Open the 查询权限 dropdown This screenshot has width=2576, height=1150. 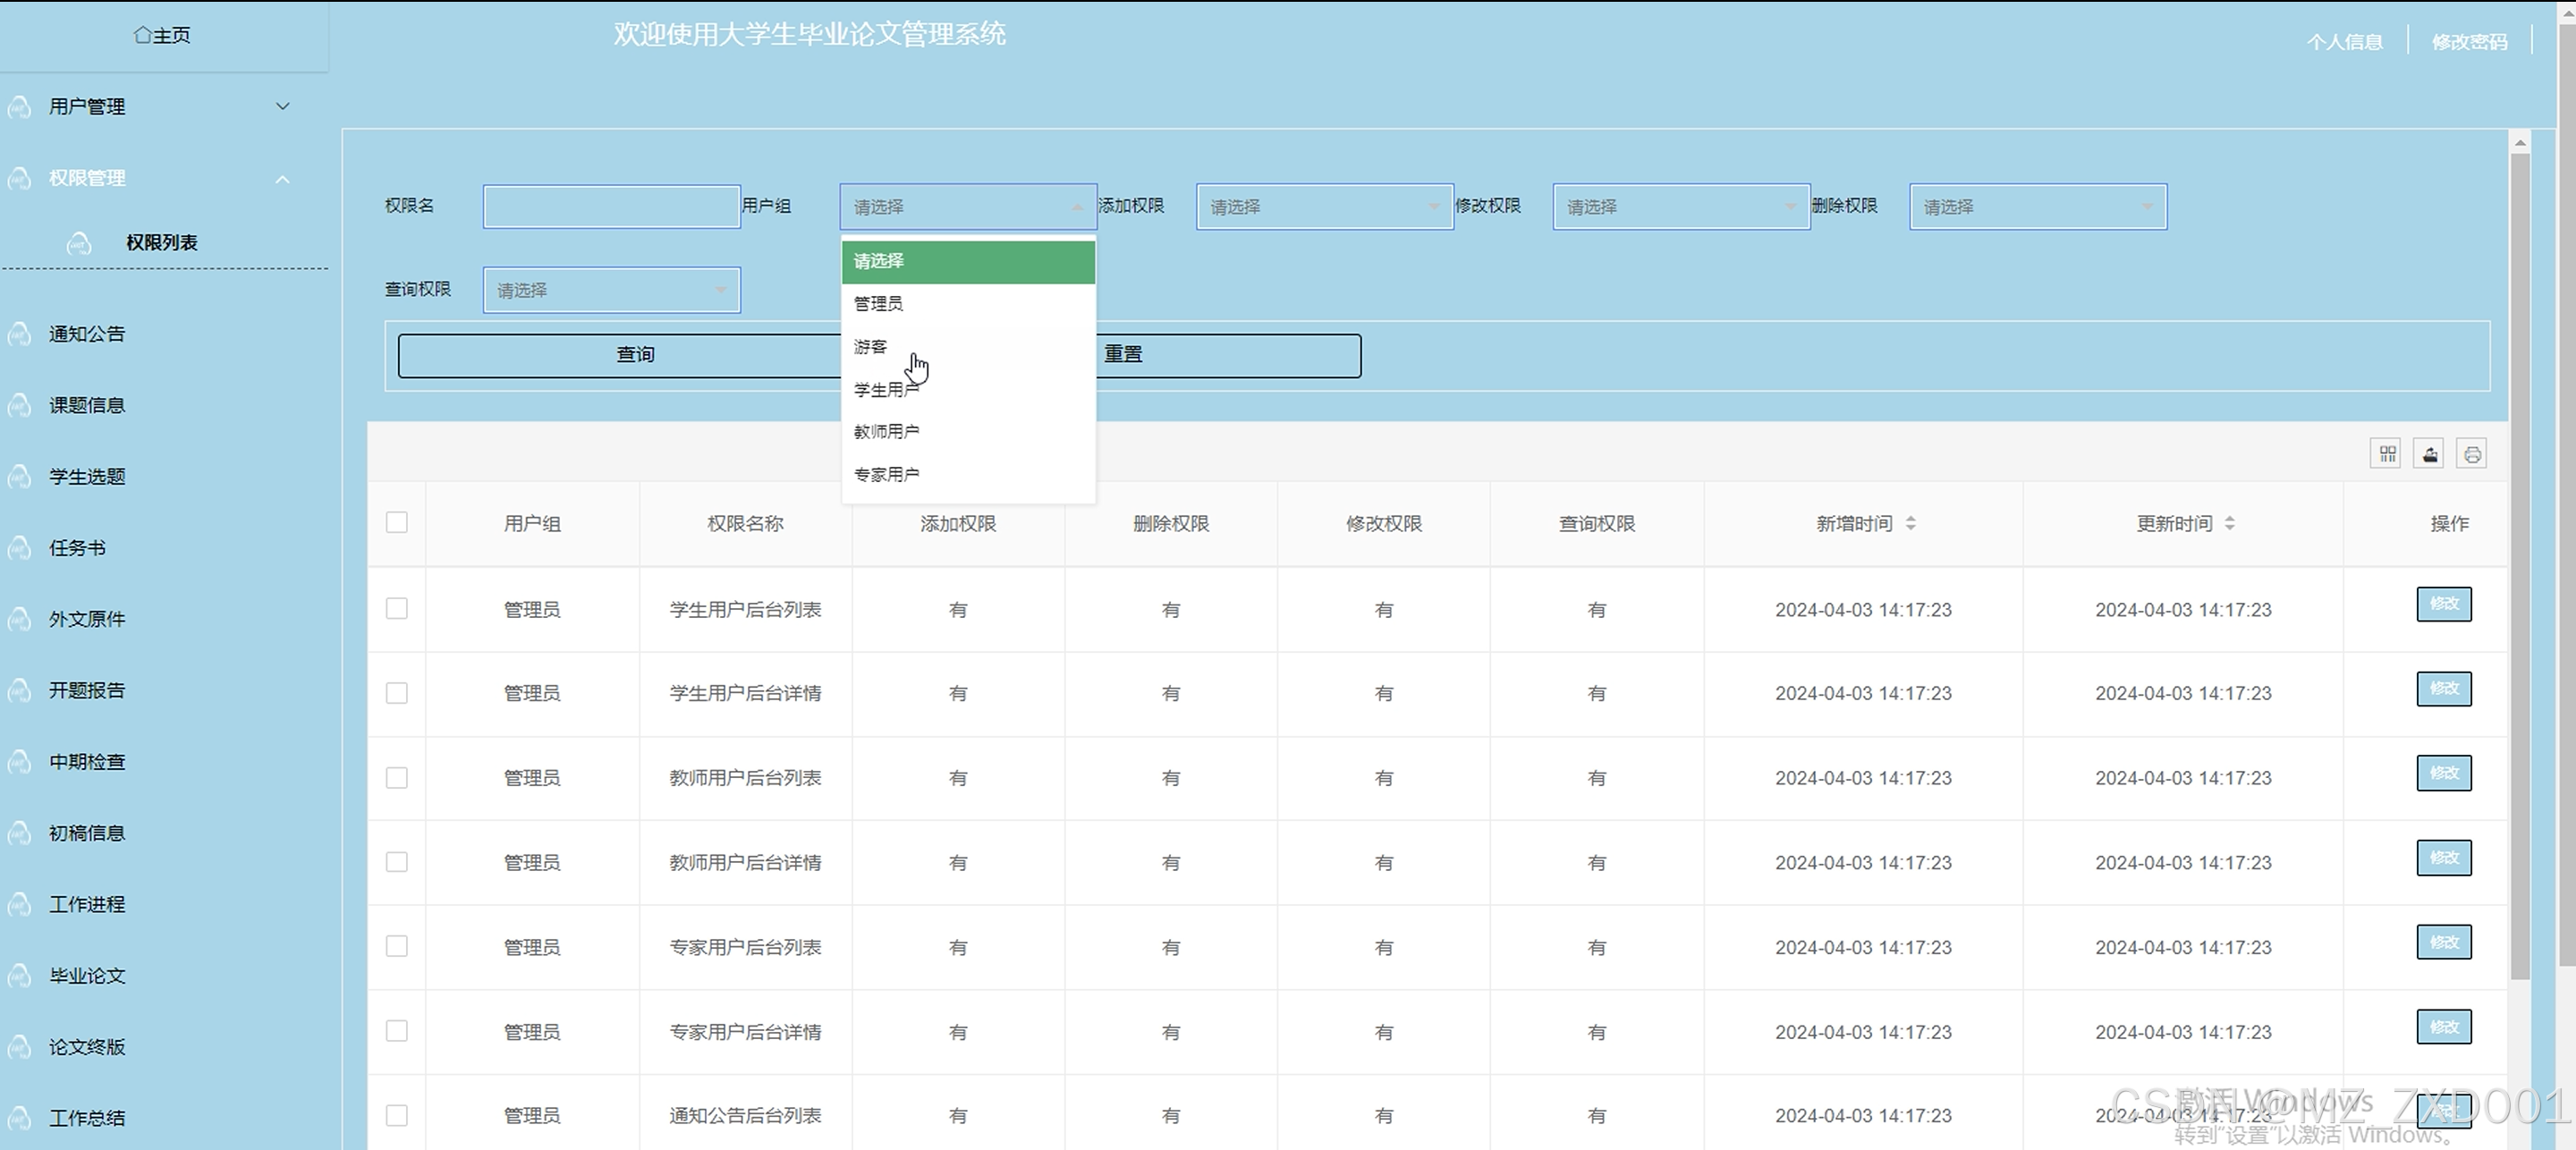611,290
